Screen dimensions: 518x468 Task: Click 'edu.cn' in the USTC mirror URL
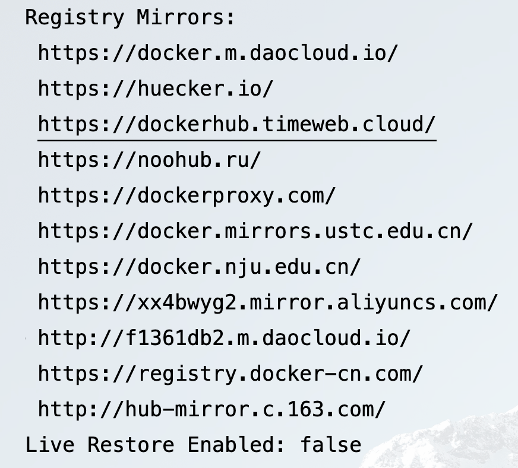point(424,231)
